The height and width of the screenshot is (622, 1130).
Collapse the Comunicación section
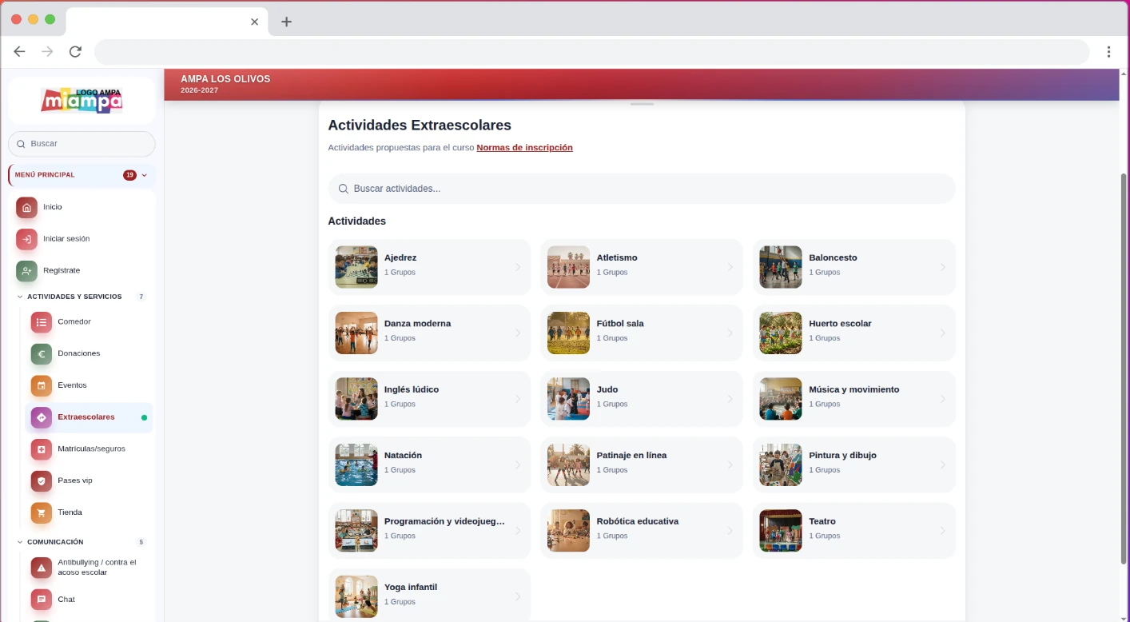20,542
